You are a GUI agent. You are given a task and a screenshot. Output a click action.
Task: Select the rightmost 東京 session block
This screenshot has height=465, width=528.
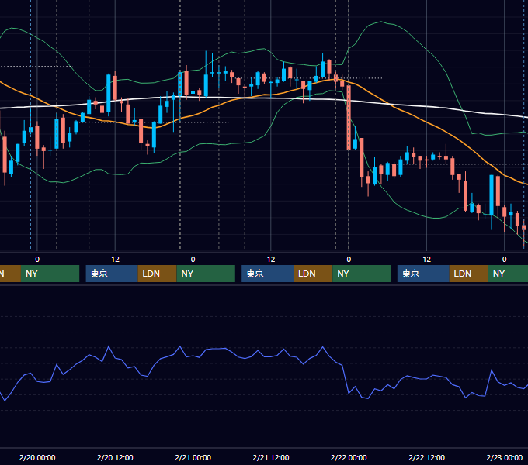point(423,274)
